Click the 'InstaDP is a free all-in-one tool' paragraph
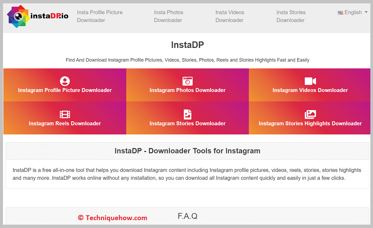The width and height of the screenshot is (373, 228). click(x=187, y=174)
